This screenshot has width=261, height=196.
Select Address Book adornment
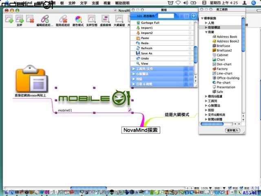tap(225, 37)
